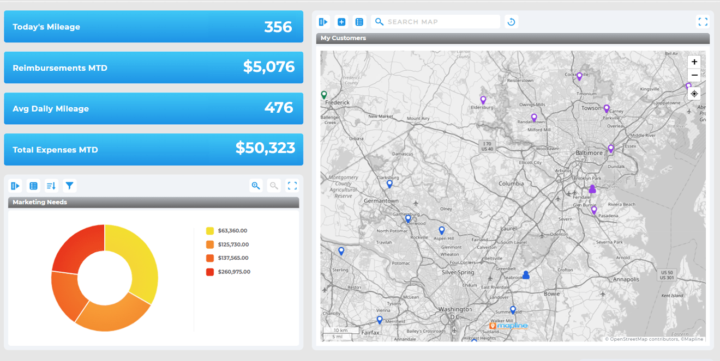Viewport: 720px width, 361px height.
Task: Select the filter icon on the Marketing Needs panel
Action: pyautogui.click(x=69, y=186)
